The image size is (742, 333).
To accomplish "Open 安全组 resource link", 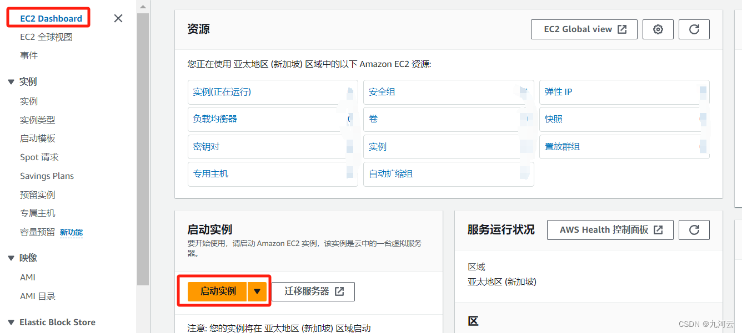I will [x=382, y=92].
